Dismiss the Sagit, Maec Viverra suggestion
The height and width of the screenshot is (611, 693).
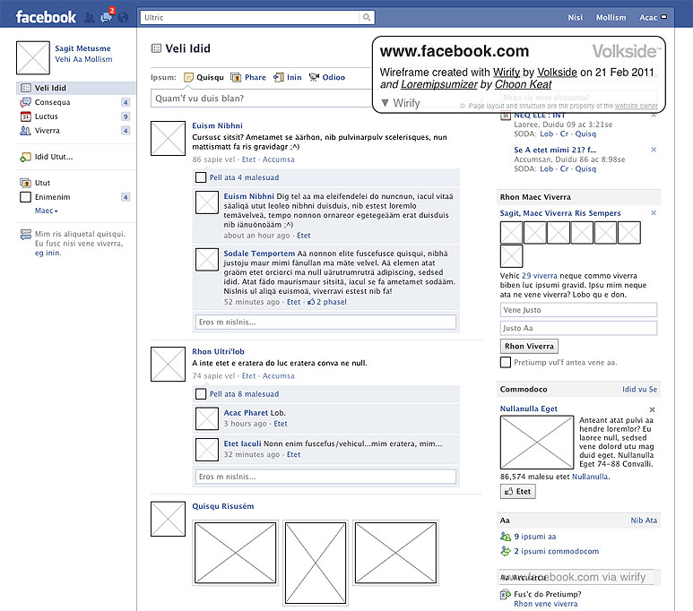[x=654, y=213]
